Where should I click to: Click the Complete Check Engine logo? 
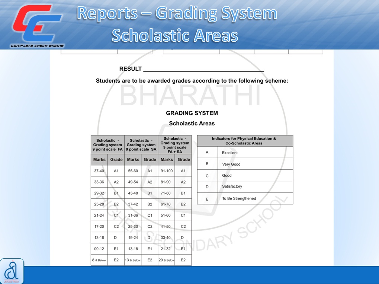(37, 26)
